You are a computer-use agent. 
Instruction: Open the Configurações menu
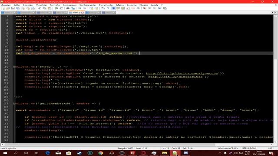[88, 5]
